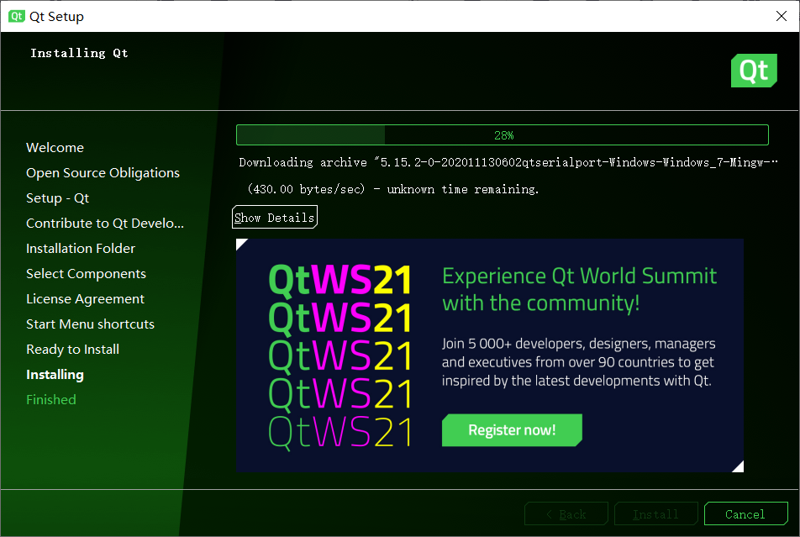Select the bold Installing step
This screenshot has width=800, height=537.
tap(55, 375)
